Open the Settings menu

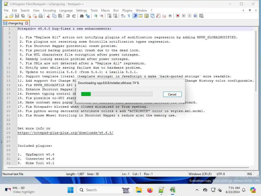coord(82,10)
